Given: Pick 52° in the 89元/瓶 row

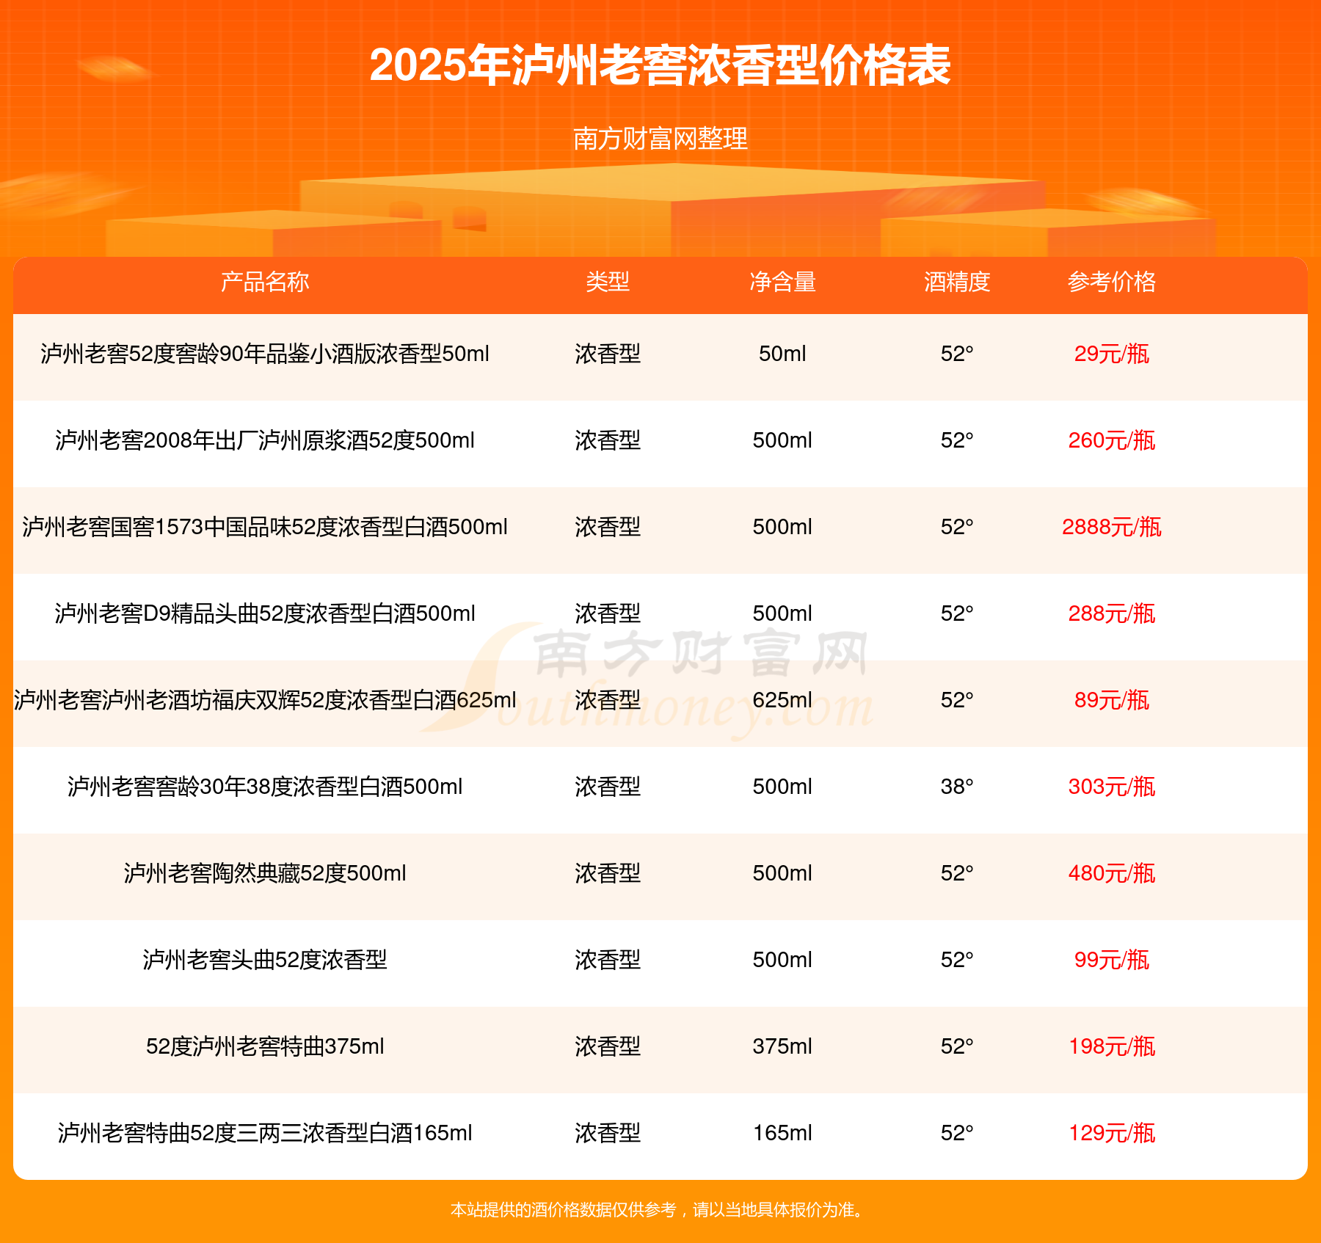Looking at the screenshot, I should point(957,700).
